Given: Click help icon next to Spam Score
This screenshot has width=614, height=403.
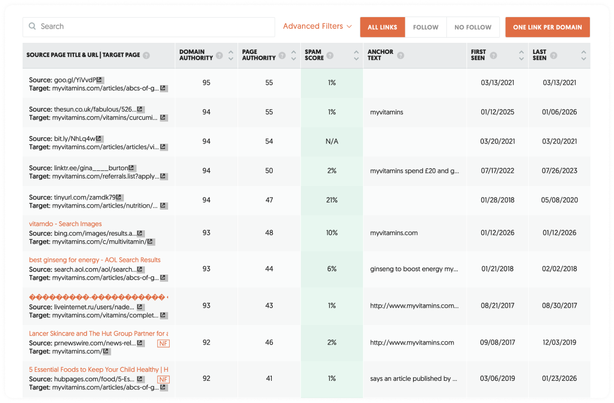Looking at the screenshot, I should click(x=330, y=55).
